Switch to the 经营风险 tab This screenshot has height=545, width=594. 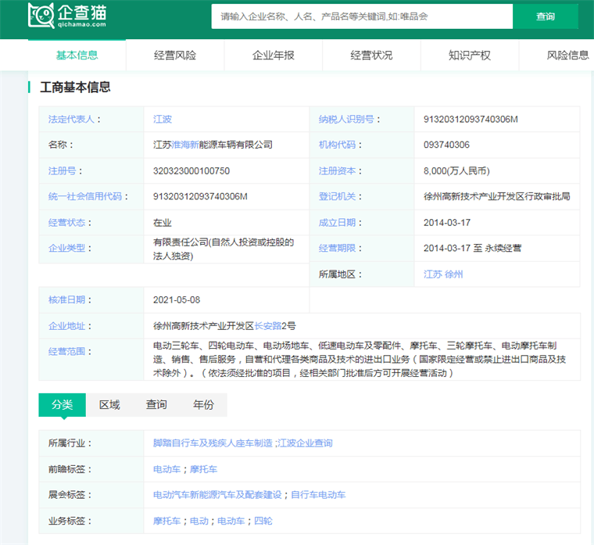[175, 56]
